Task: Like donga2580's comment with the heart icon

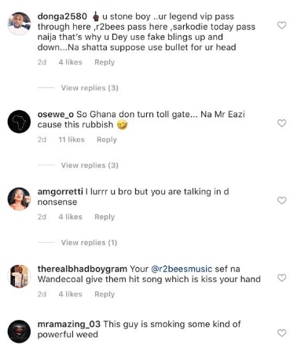Action: [281, 25]
